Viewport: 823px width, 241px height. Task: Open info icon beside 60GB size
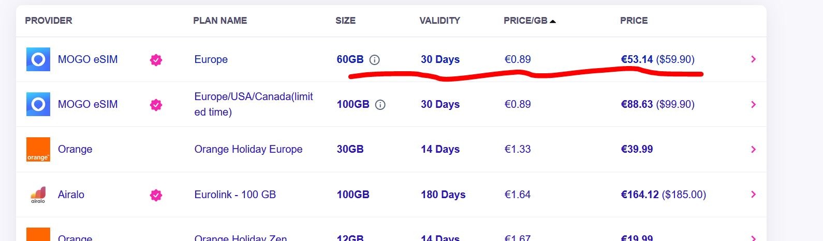(375, 60)
